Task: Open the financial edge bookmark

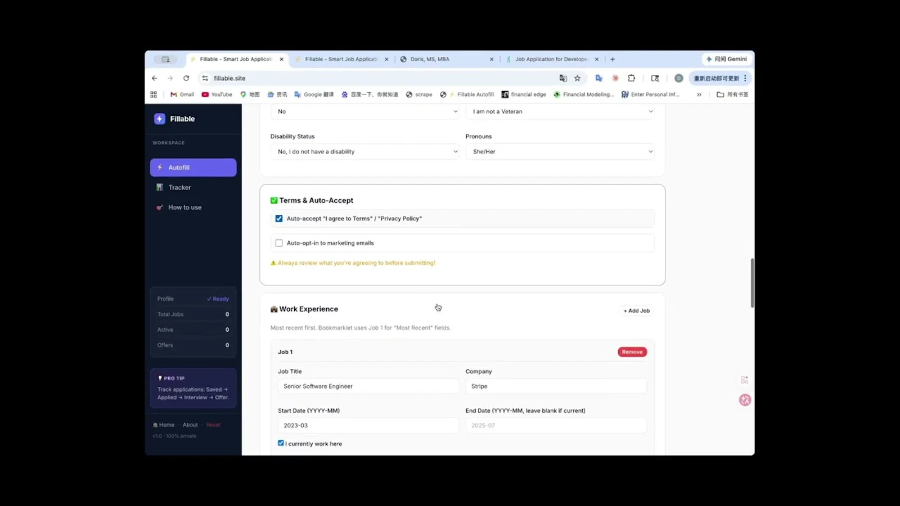Action: [524, 94]
